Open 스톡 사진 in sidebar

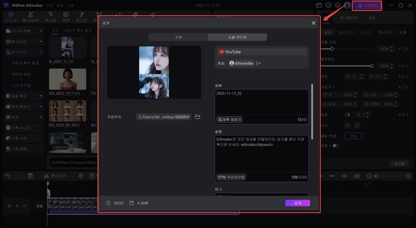click(x=24, y=138)
